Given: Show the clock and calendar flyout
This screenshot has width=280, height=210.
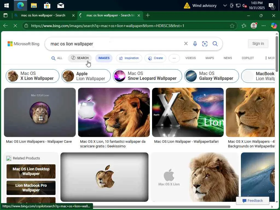Looking at the screenshot, I should click(x=257, y=5).
